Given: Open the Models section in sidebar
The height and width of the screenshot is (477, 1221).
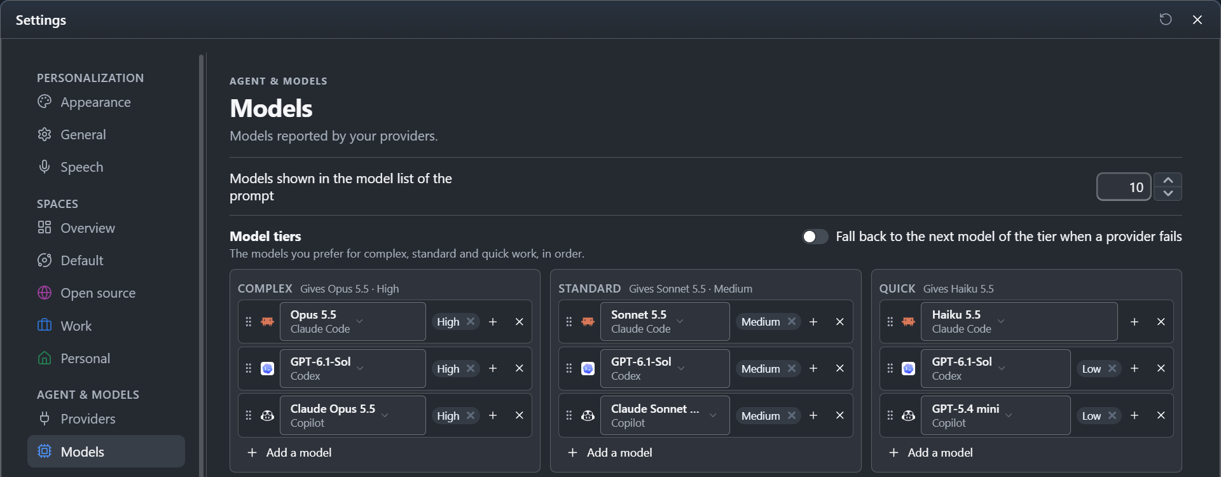Looking at the screenshot, I should [106, 452].
